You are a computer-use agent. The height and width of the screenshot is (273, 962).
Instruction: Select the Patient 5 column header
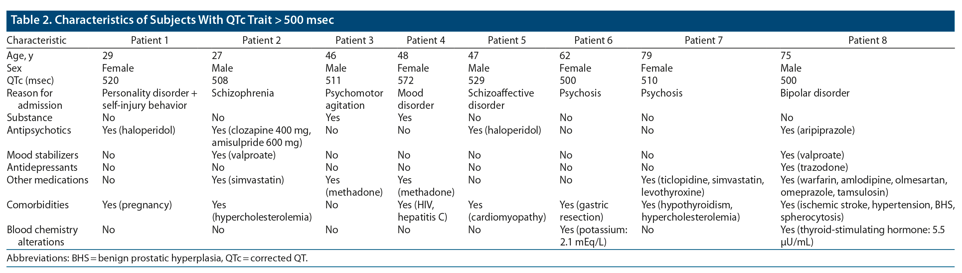pyautogui.click(x=506, y=40)
